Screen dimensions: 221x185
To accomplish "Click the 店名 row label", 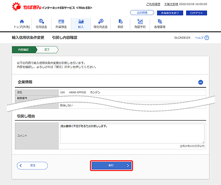I will pyautogui.click(x=20, y=92).
